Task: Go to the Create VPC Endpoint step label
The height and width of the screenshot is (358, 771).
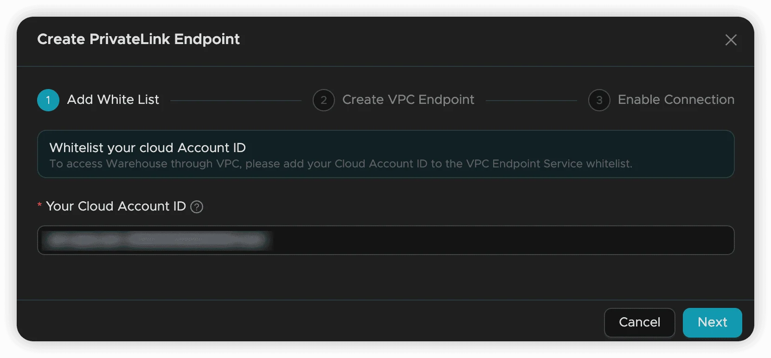Action: coord(408,100)
